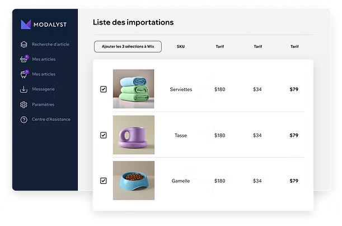Click the $180 price in Gamelle row
Screen dimensions: 342x226
219,181
